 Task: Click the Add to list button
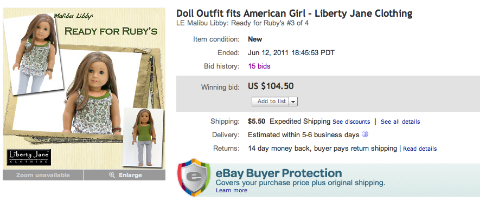pos(271,102)
